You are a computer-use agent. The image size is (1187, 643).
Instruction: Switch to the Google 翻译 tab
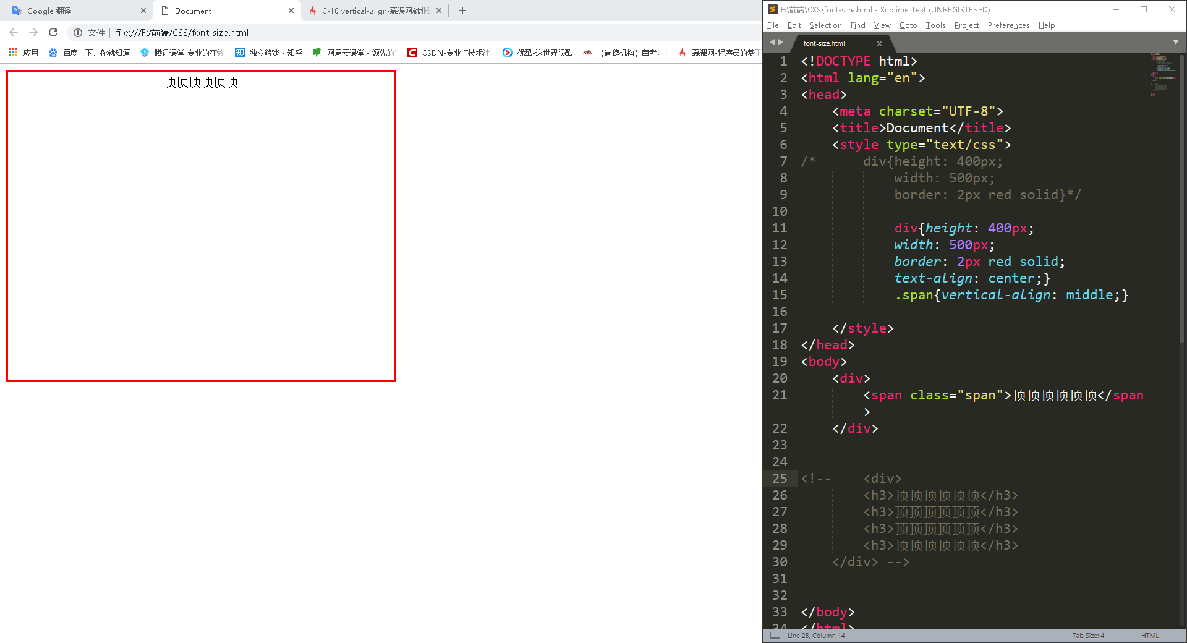(77, 11)
